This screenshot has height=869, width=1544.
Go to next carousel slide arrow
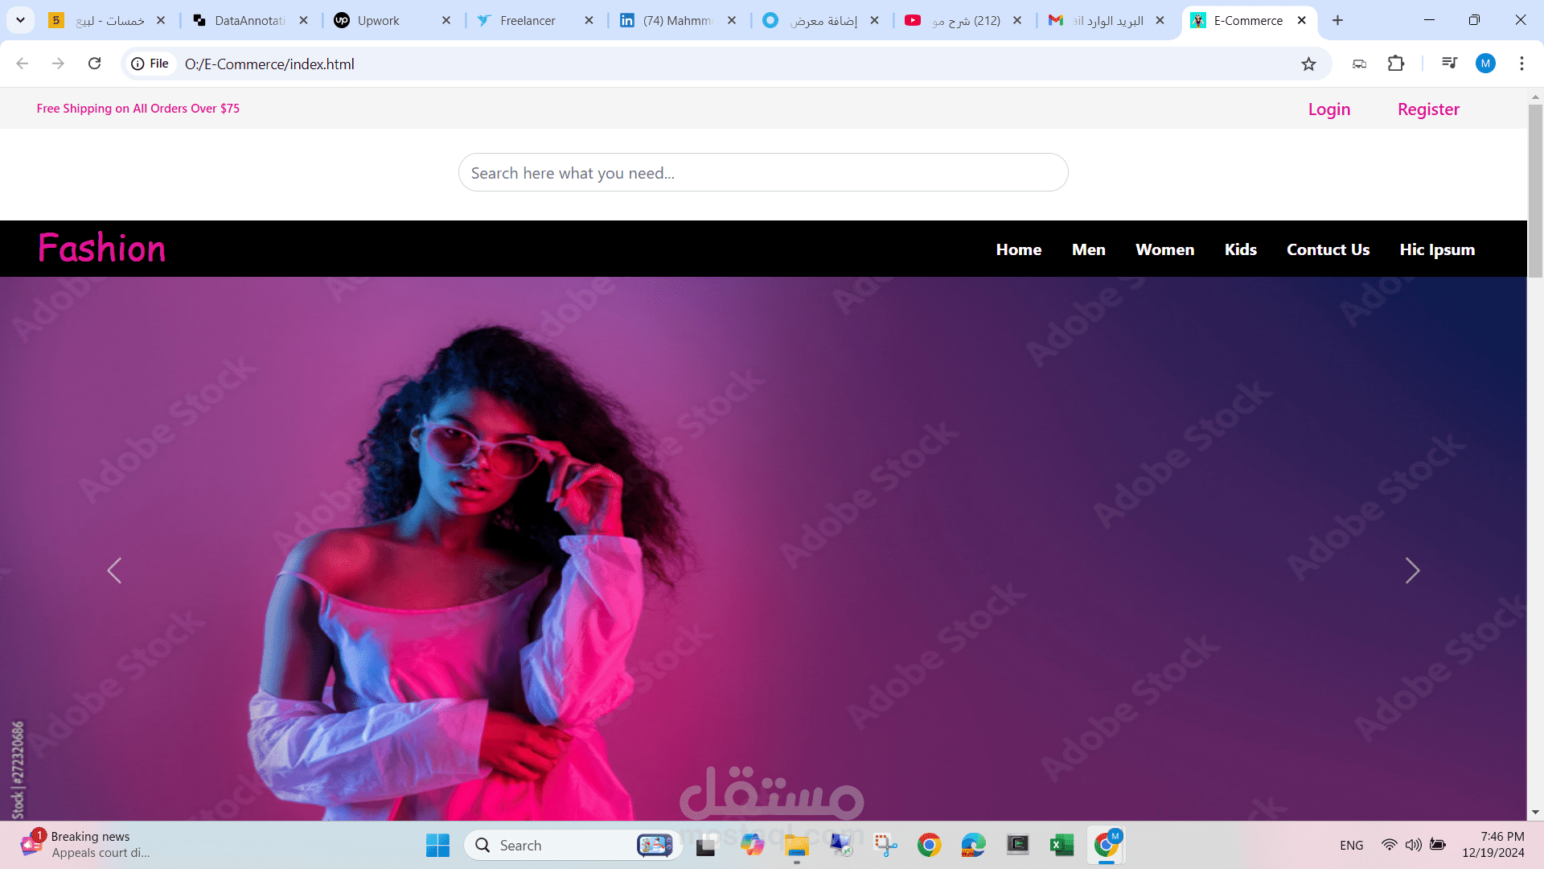(1412, 570)
